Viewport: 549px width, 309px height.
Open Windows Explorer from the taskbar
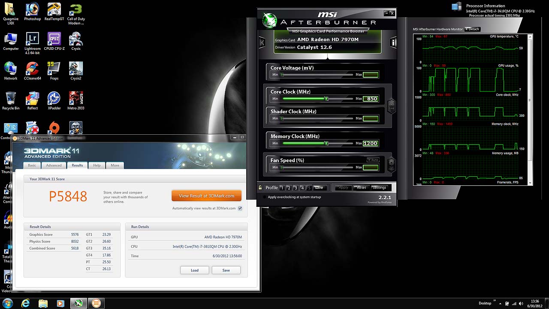pyautogui.click(x=43, y=303)
